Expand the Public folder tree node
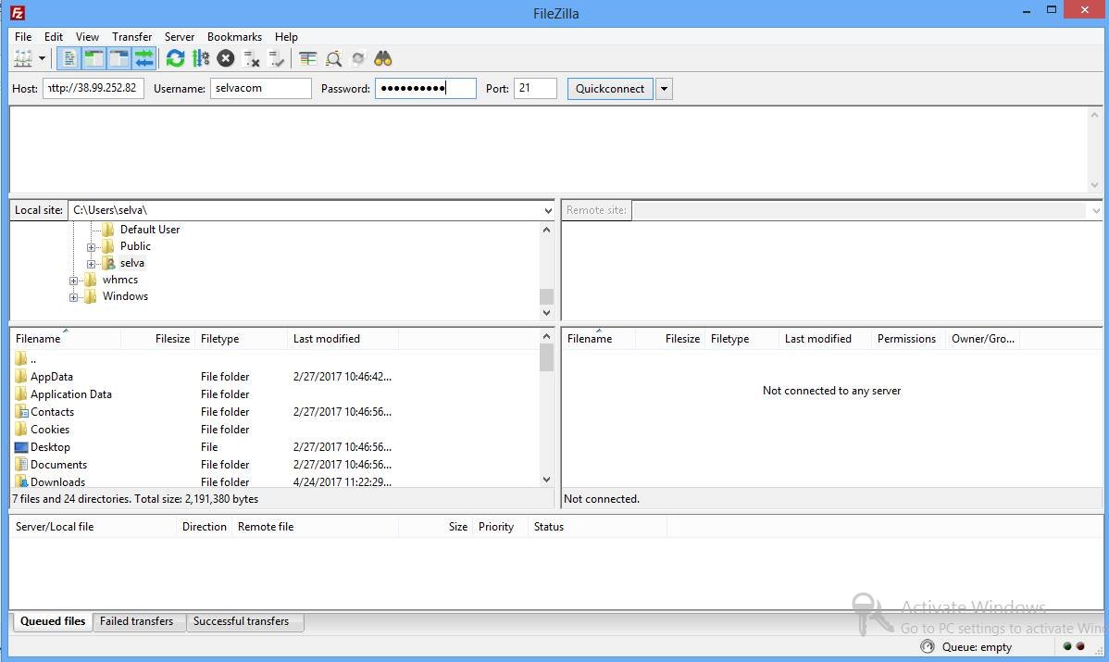The height and width of the screenshot is (662, 1109). (92, 247)
